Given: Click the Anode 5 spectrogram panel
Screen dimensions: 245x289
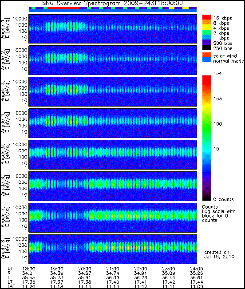Looking at the screenshot, I should pyautogui.click(x=113, y=154).
